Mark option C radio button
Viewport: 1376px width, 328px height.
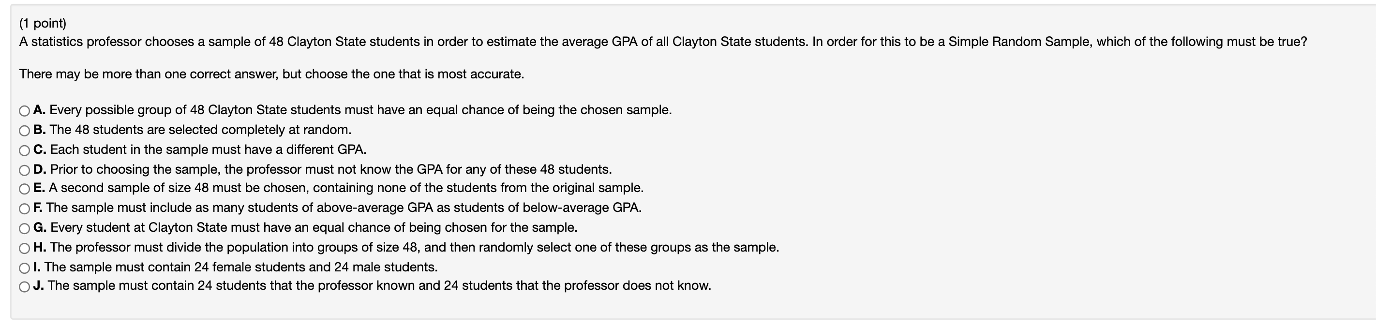pyautogui.click(x=24, y=150)
